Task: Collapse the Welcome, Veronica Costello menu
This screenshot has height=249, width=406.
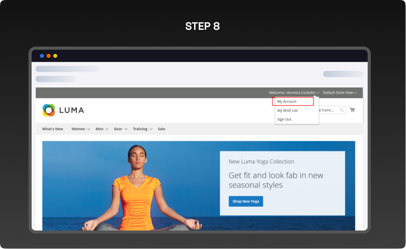Action: click(x=294, y=93)
